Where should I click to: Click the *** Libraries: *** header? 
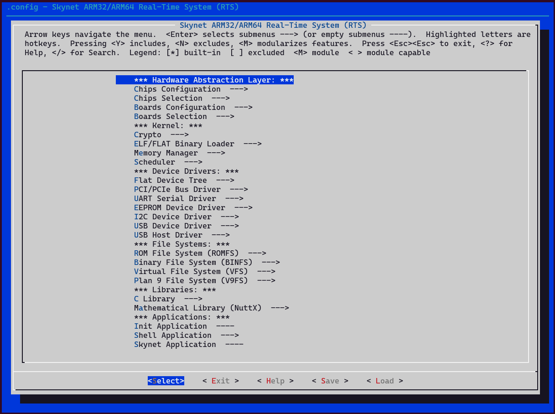(175, 290)
